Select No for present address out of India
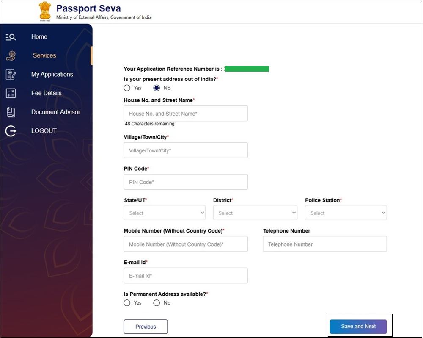Screen dimensions: 423x338 pos(157,88)
